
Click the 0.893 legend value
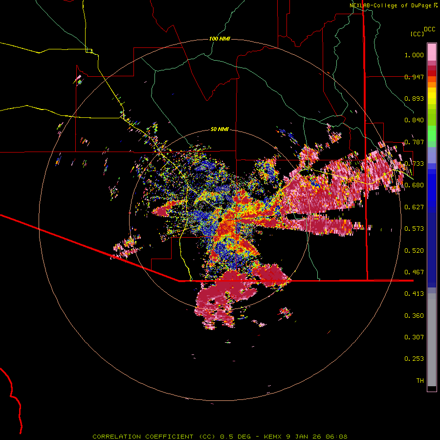414,98
